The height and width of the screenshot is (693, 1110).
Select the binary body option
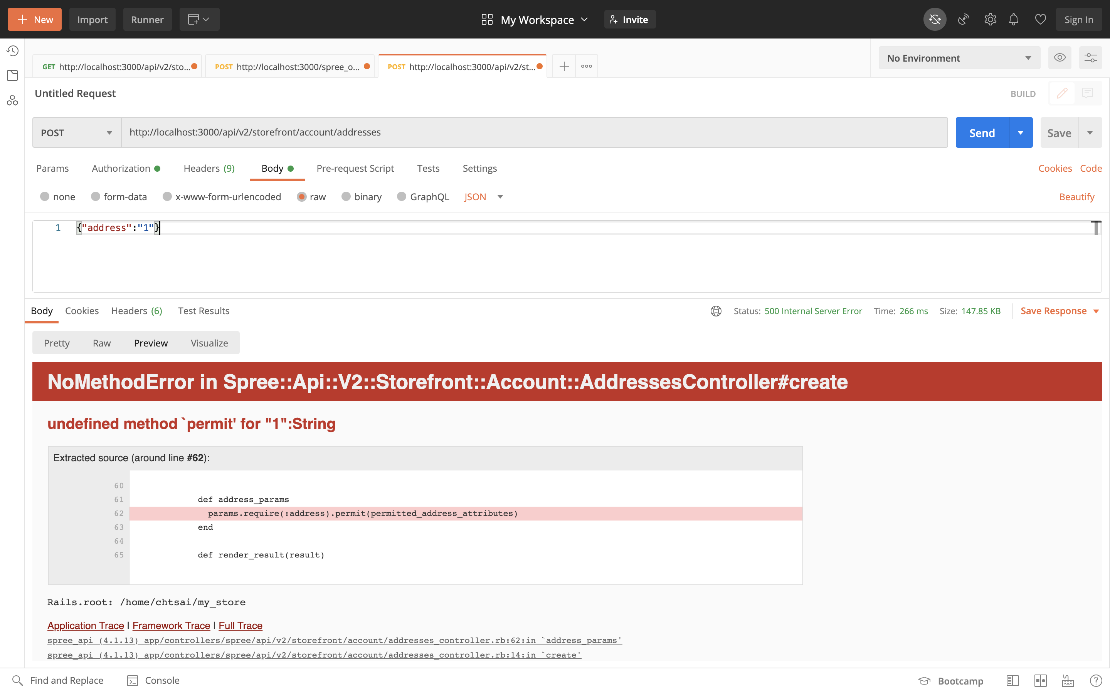tap(346, 197)
